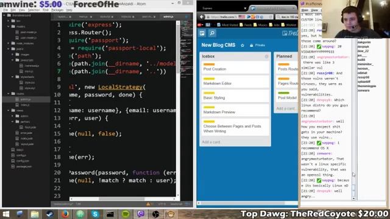Open Windows Start button on taskbar
This screenshot has width=390, height=219.
[x=5, y=214]
